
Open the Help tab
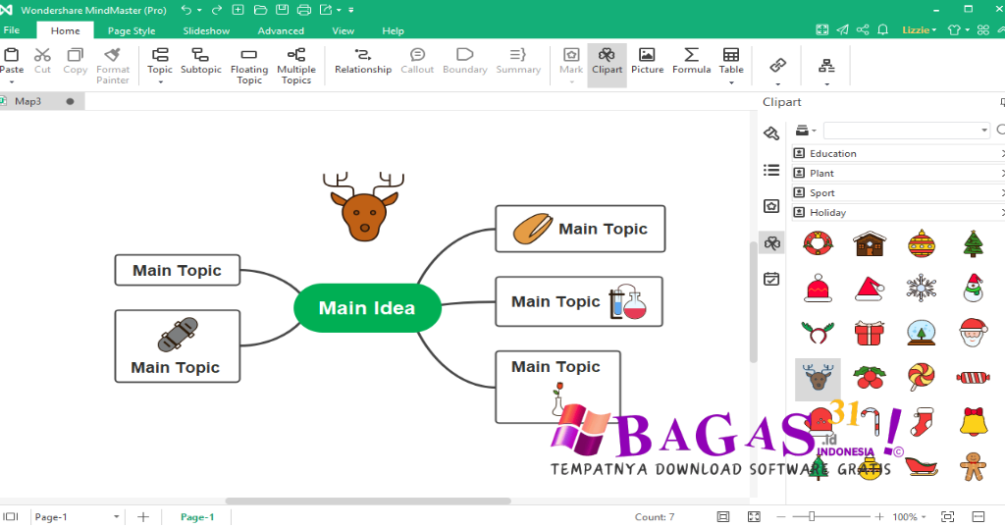click(x=393, y=30)
